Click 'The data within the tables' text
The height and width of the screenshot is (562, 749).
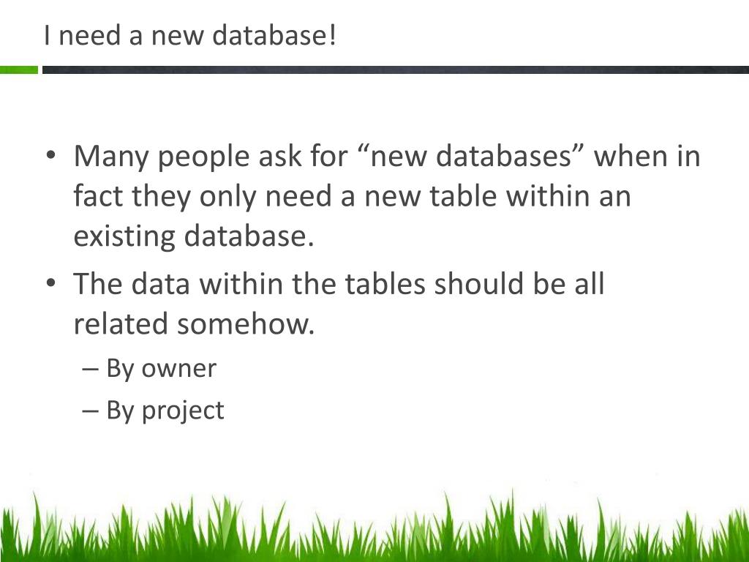point(249,283)
